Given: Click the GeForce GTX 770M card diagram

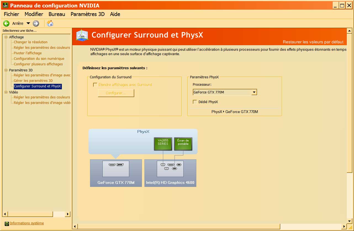Looking at the screenshot, I should point(116,173).
